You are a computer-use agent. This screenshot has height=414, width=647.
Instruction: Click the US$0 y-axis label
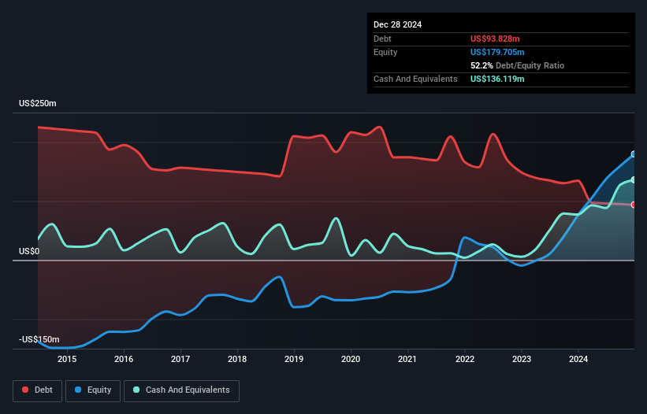coord(29,251)
